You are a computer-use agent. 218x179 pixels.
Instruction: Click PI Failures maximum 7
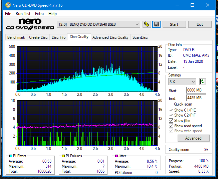click(x=103, y=166)
